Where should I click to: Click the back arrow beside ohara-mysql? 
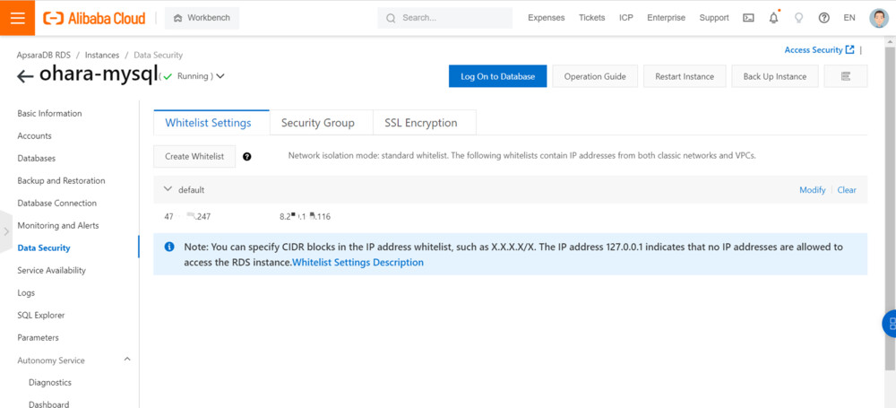point(26,75)
